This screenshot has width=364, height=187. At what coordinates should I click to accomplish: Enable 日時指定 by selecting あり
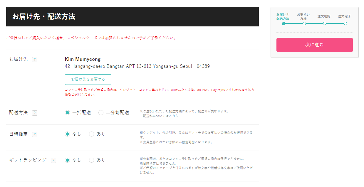pyautogui.click(x=92, y=134)
